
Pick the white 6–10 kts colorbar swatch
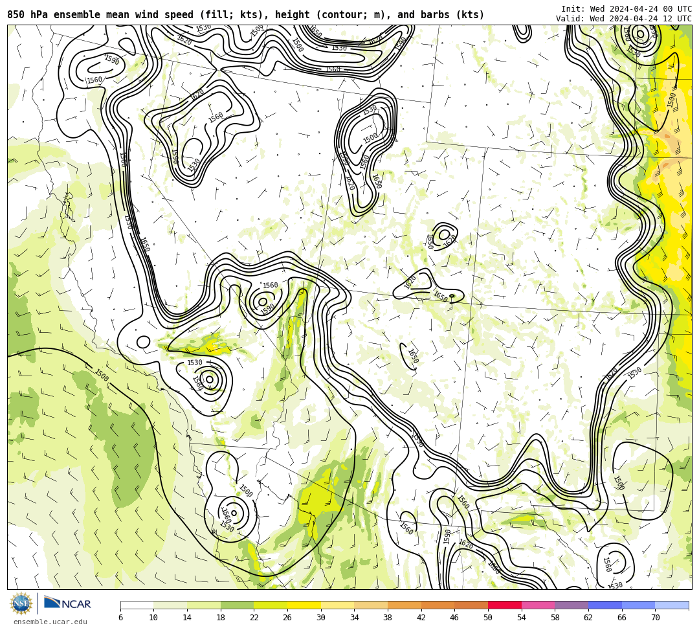pos(137,605)
